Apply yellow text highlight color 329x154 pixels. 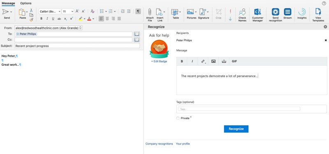81,18
